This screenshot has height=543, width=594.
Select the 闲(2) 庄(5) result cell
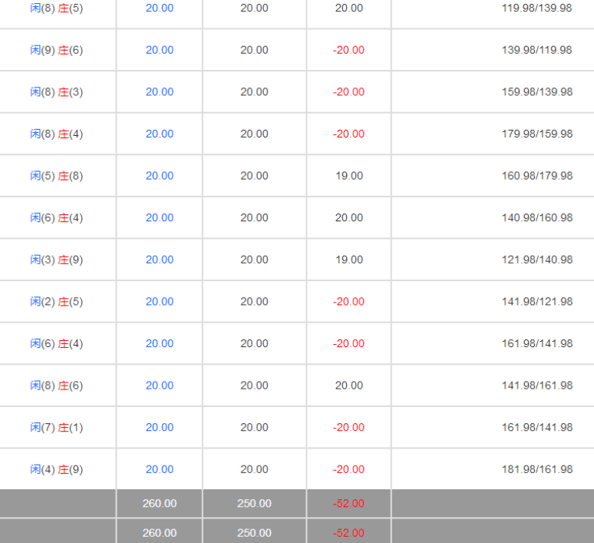[x=57, y=302]
